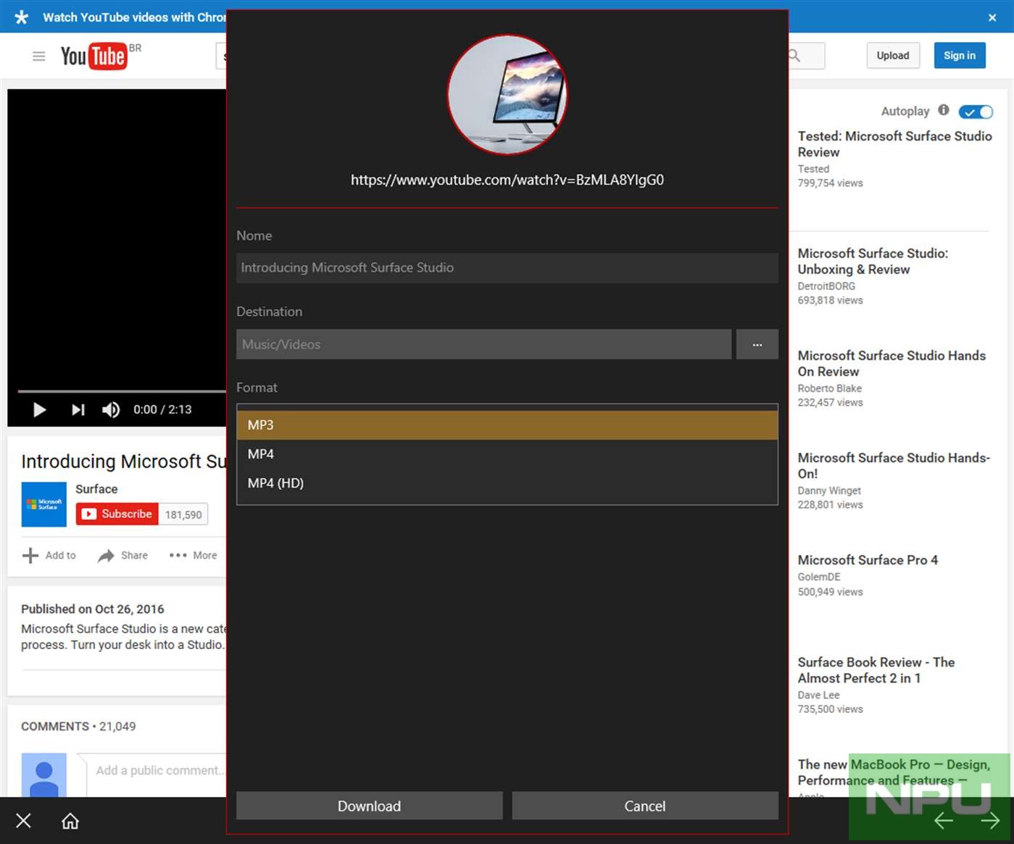Click the Tested channel name

click(x=813, y=169)
